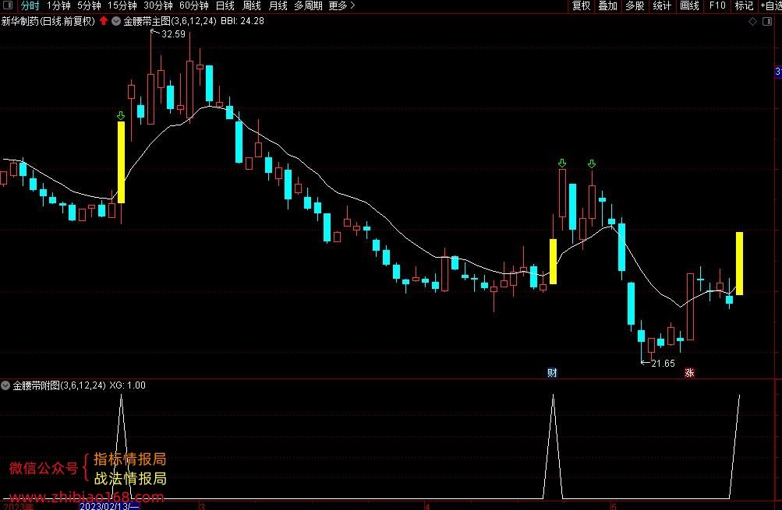This screenshot has height=510, width=782.
Task: Click the 叠加 overlay button
Action: 608,6
